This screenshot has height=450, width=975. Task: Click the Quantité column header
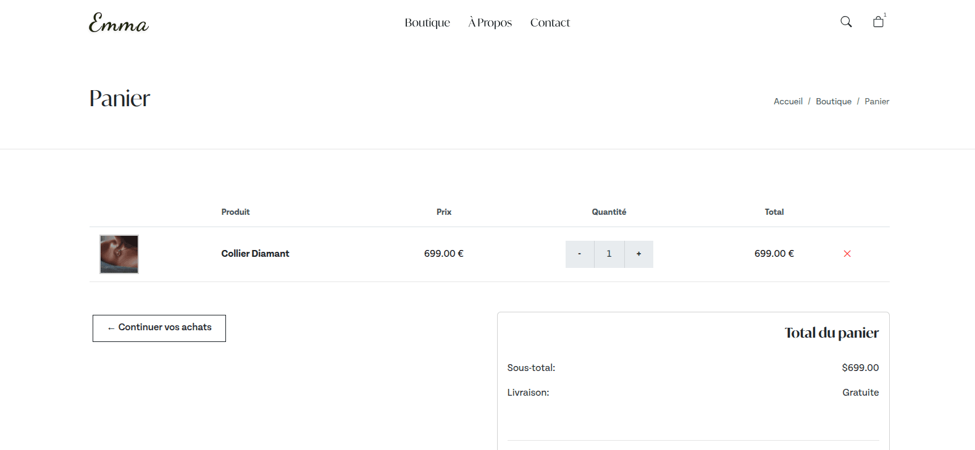609,212
